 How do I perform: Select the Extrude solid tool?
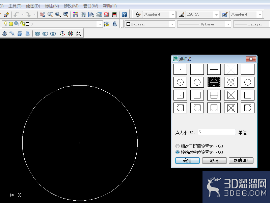point(4,33)
